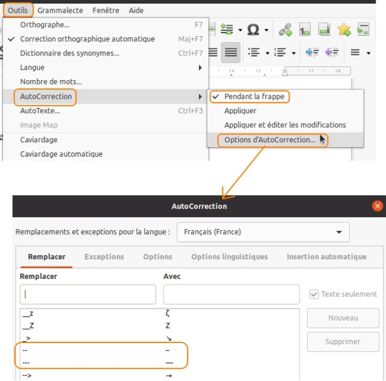The image size is (386, 381).
Task: Select Nombre de mots...
Action: (x=106, y=82)
